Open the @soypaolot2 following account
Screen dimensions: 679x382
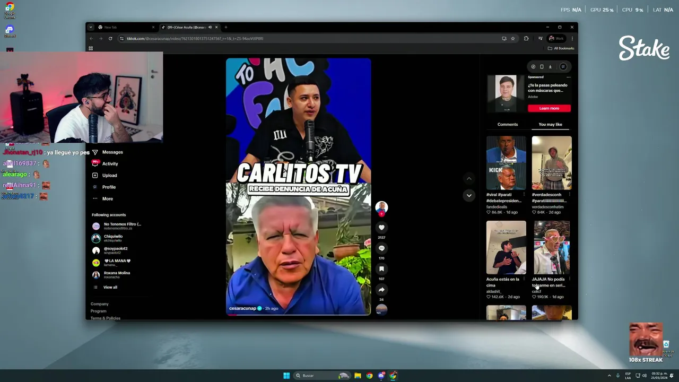click(x=115, y=250)
